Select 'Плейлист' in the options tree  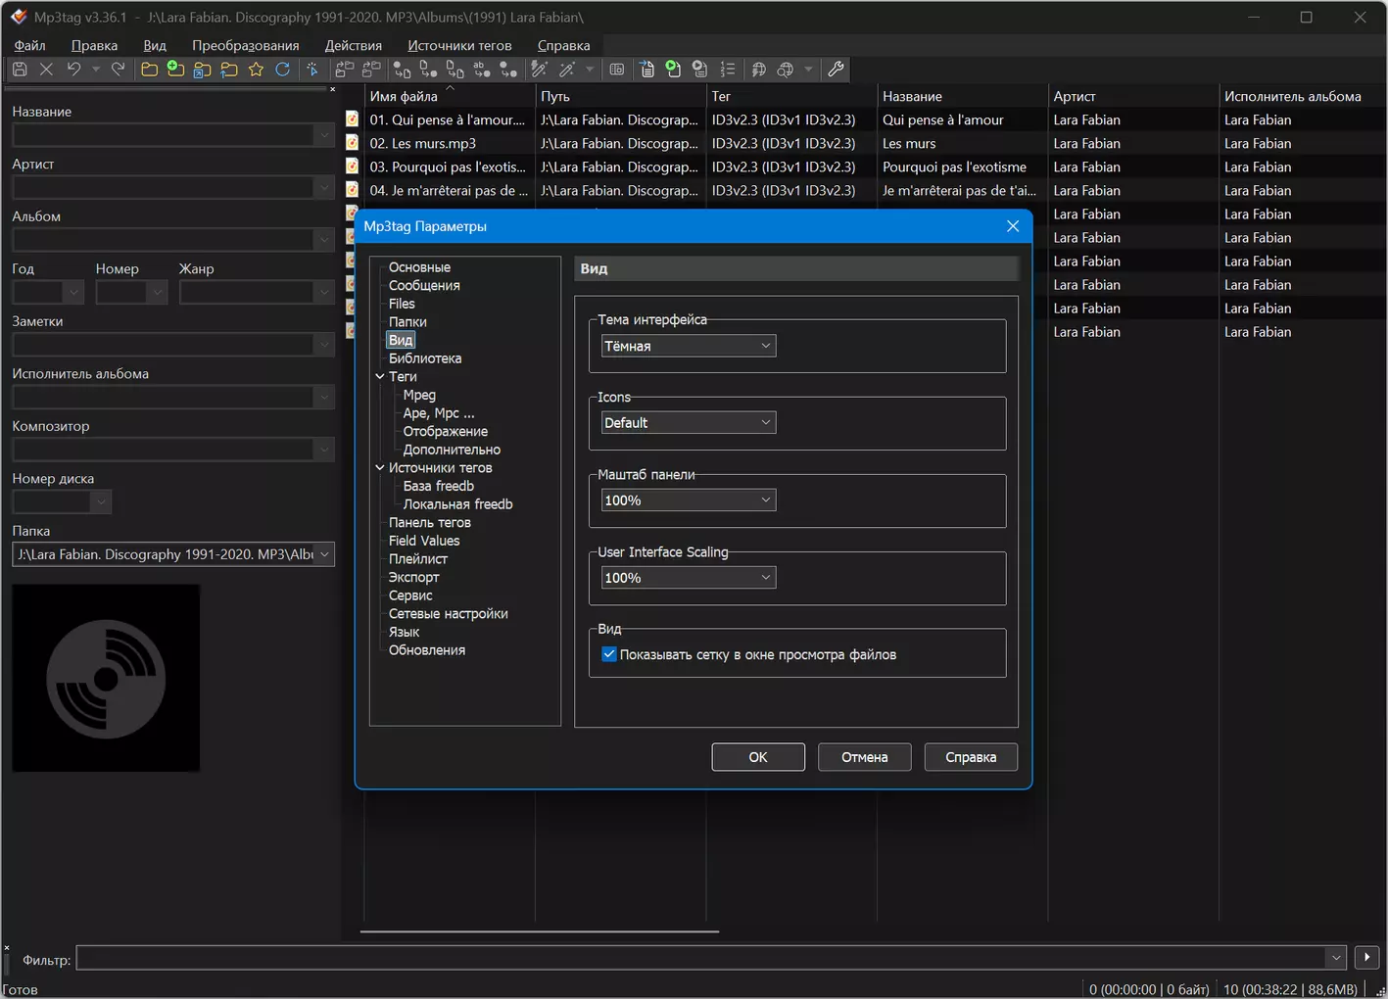[418, 559]
